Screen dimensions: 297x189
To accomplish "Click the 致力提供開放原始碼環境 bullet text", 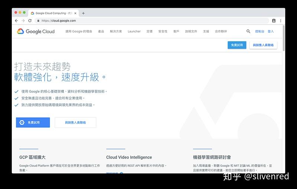I will click(x=58, y=105).
